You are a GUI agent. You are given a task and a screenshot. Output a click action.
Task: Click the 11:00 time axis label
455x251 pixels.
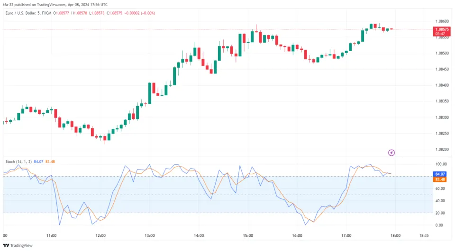click(x=52, y=235)
